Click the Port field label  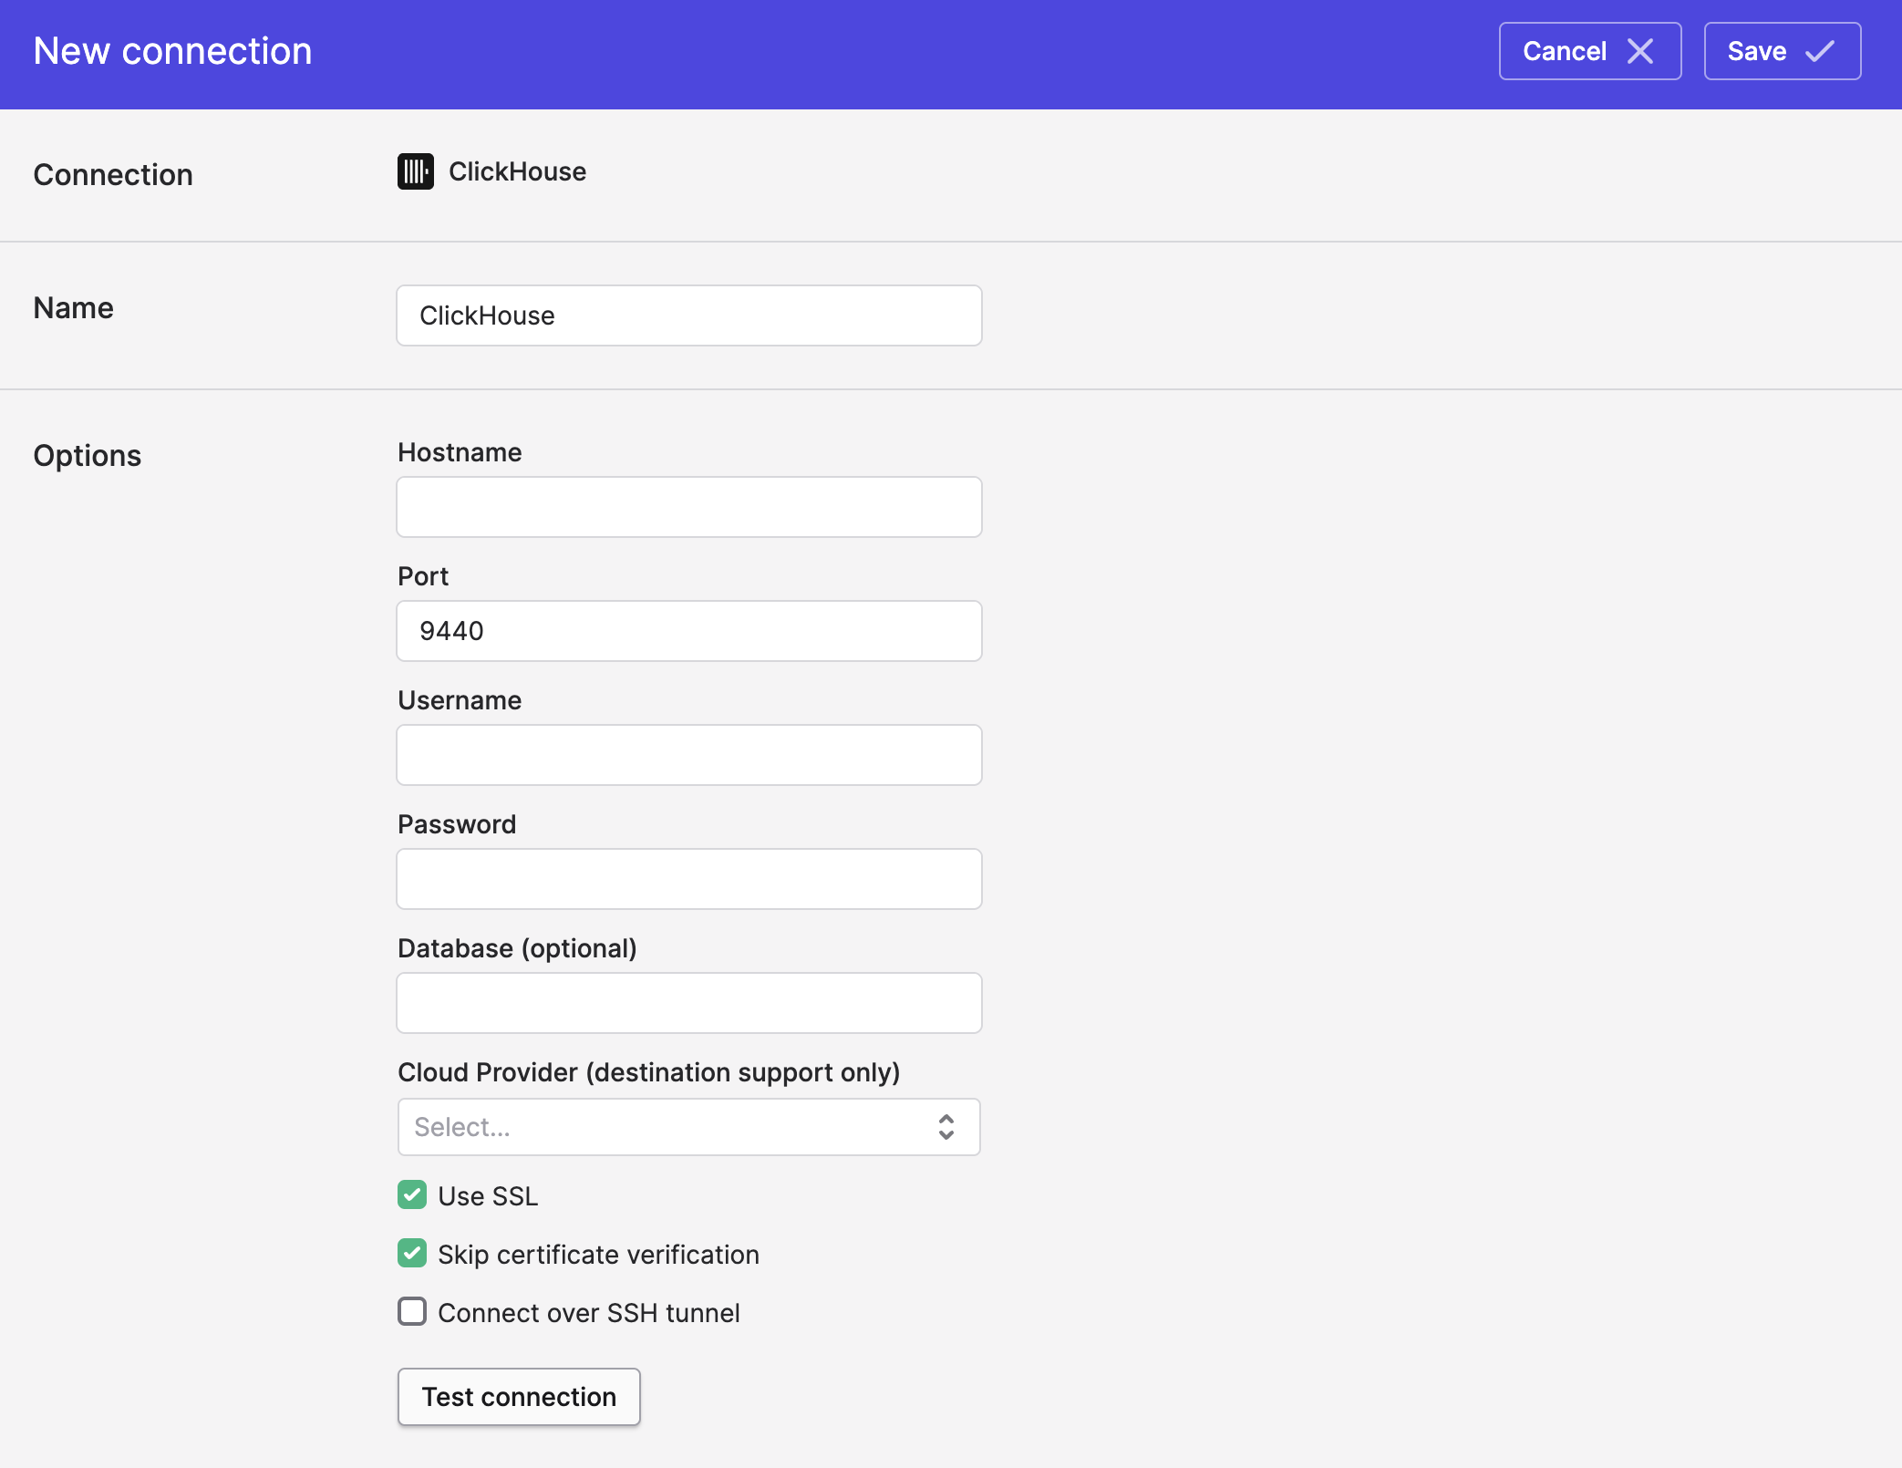(423, 576)
